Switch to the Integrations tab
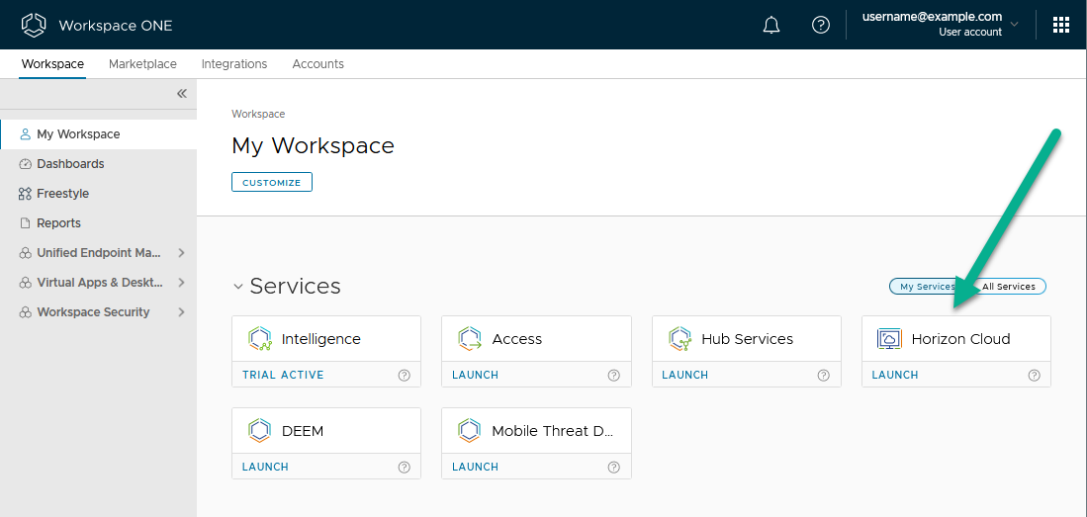1087x517 pixels. [x=234, y=63]
